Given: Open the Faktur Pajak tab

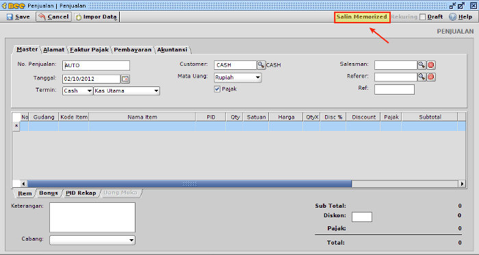Looking at the screenshot, I should pos(89,49).
